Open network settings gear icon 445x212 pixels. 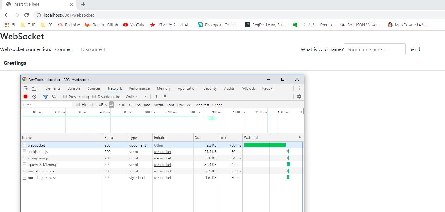pos(299,96)
